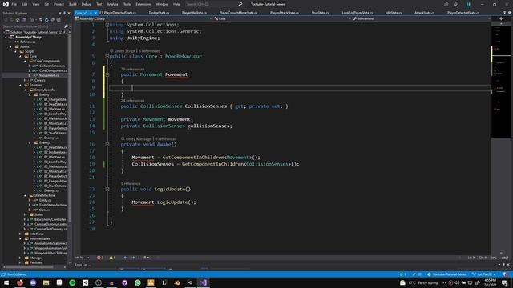Image resolution: width=513 pixels, height=288 pixels.
Task: Switch to the AttackState.cs tab
Action: pyautogui.click(x=424, y=13)
